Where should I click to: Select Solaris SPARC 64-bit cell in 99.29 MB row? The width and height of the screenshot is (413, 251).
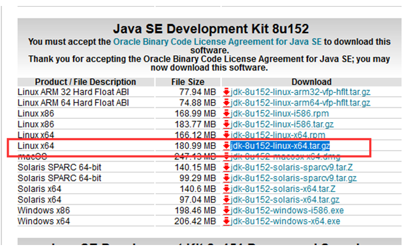[x=60, y=178]
